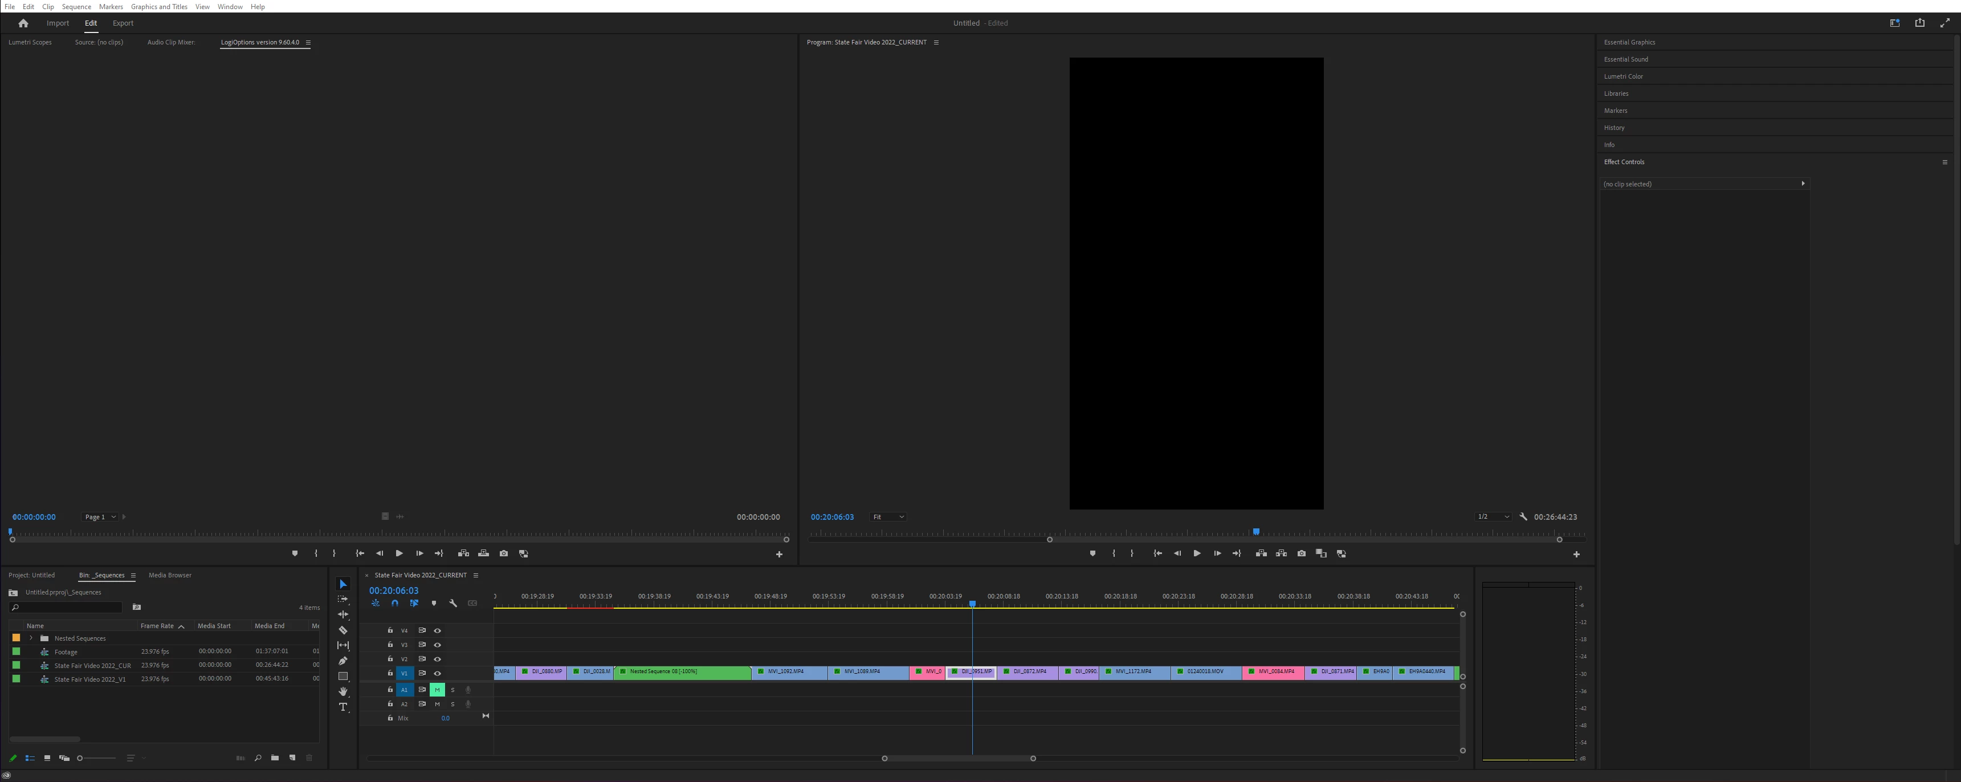This screenshot has height=782, width=1961.
Task: Select the Pen tool
Action: (343, 661)
